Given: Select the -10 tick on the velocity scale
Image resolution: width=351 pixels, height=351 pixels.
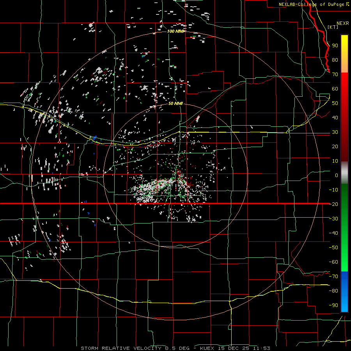Looking at the screenshot, I should coord(333,190).
